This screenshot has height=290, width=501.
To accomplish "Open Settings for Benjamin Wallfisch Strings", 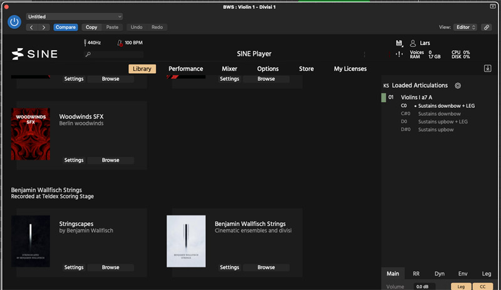I will [x=229, y=267].
